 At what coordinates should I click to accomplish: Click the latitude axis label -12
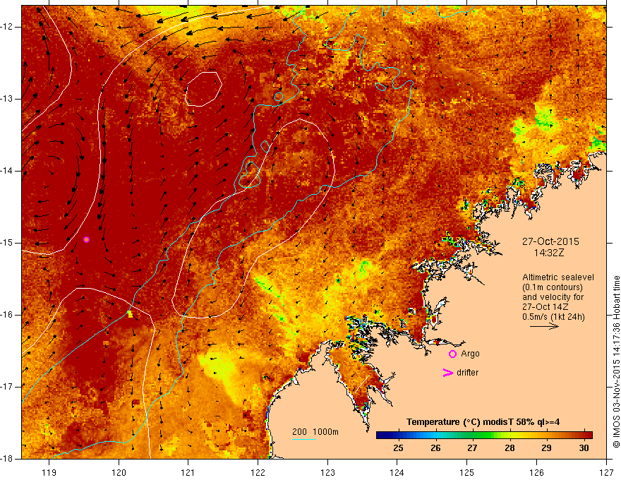7,27
